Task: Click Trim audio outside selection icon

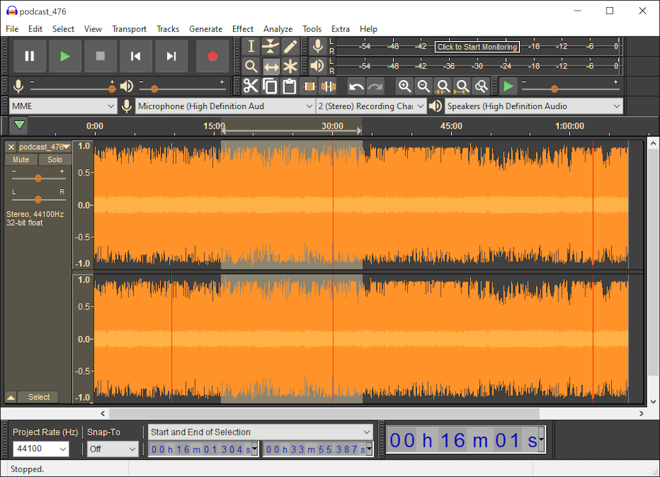Action: 310,87
